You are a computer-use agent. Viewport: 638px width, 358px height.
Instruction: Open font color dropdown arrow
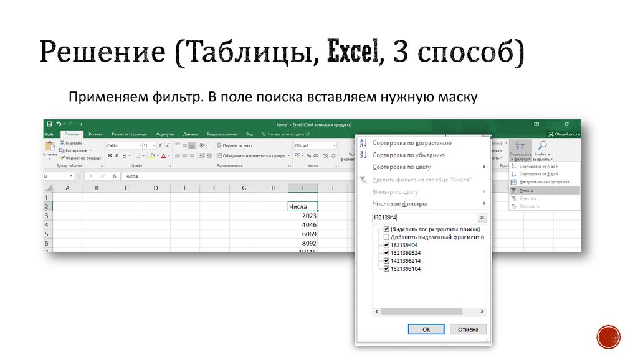(168, 155)
